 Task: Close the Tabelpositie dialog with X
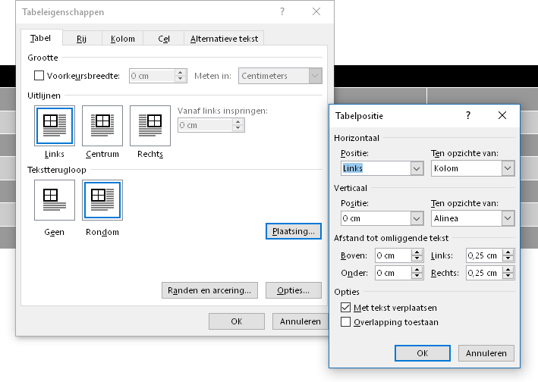click(502, 115)
